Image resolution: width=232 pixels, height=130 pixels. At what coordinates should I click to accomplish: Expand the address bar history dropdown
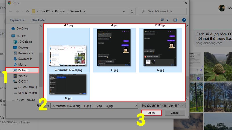(x=124, y=12)
